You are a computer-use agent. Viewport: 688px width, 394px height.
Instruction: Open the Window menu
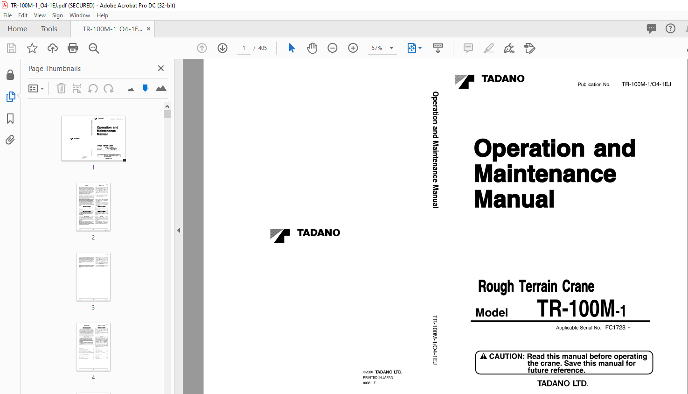pyautogui.click(x=80, y=15)
